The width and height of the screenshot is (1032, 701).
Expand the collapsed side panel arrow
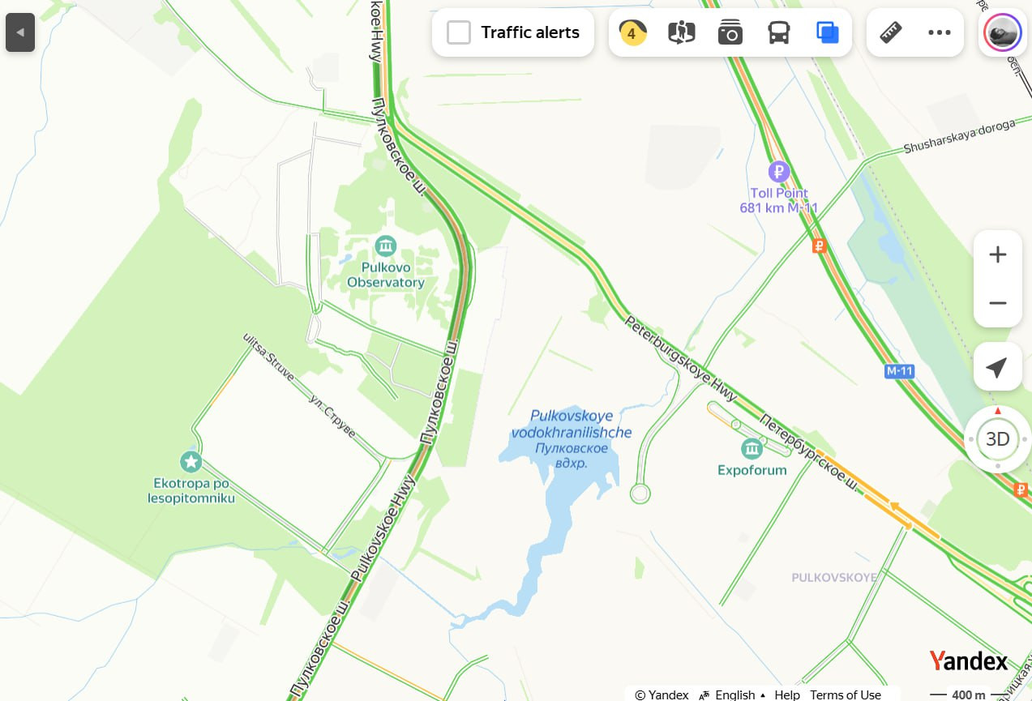click(x=20, y=33)
